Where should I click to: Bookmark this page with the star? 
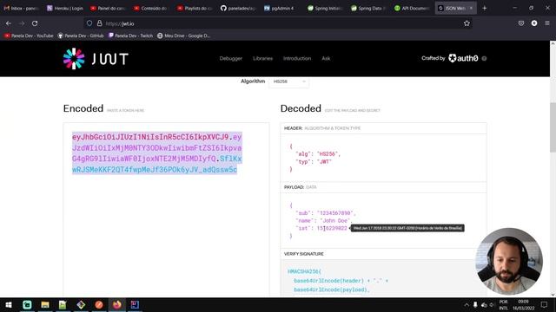pos(467,23)
